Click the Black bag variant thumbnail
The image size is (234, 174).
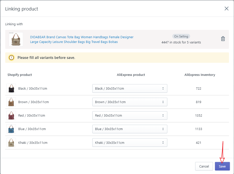coord(11,88)
